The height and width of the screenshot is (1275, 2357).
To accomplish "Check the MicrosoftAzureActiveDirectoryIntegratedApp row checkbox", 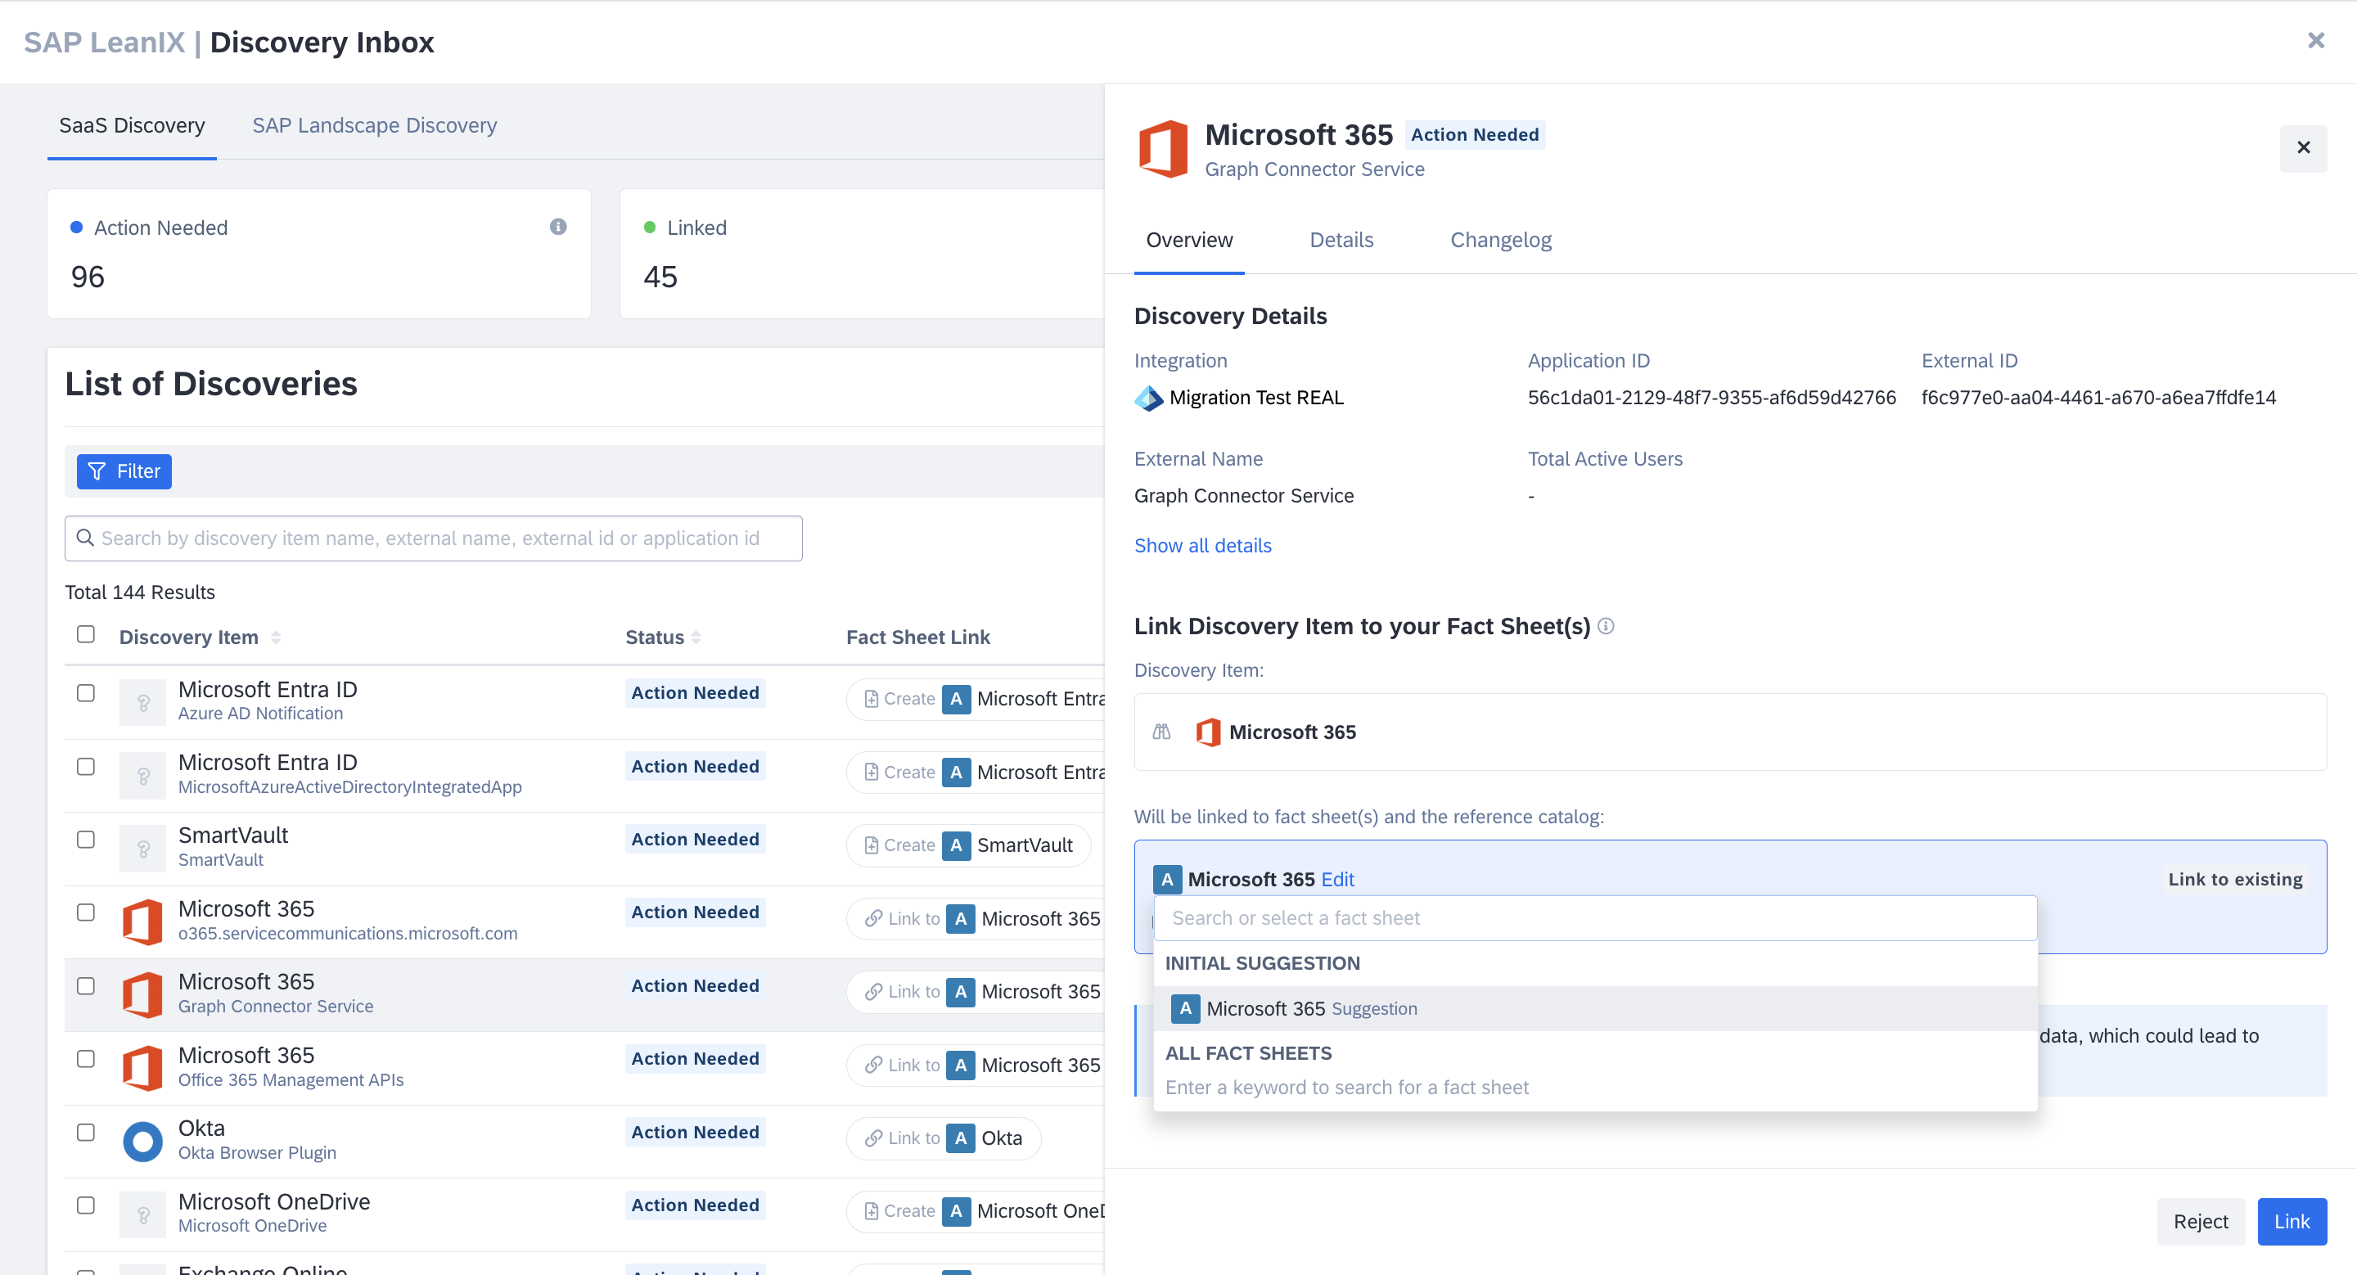I will (x=86, y=767).
